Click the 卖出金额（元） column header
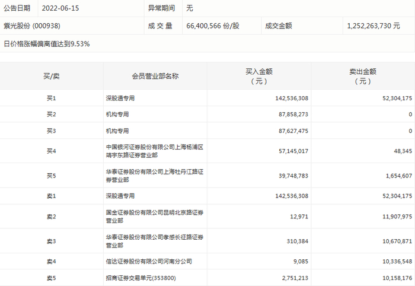The height and width of the screenshot is (286, 415). pos(363,77)
